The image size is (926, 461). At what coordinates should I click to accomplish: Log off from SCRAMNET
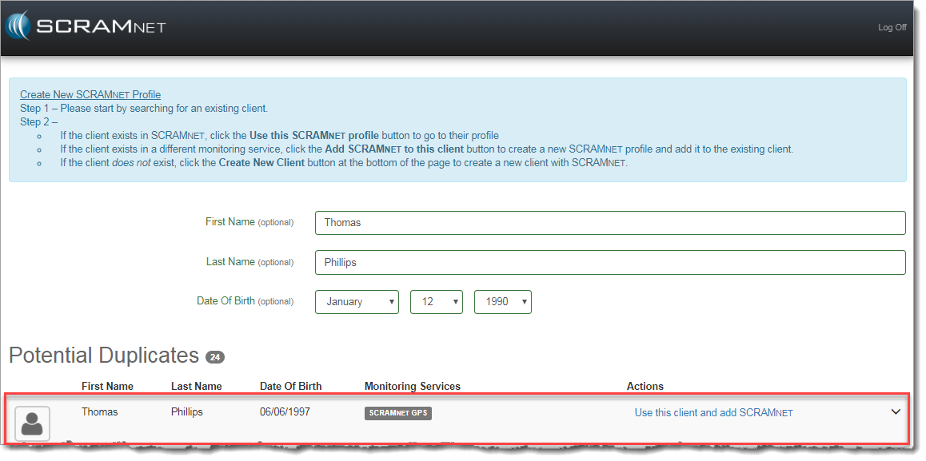(x=892, y=27)
